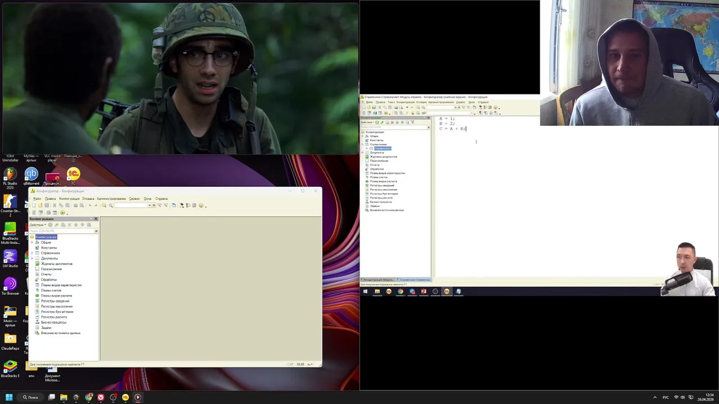Select Внешние источники данных in front tree
This screenshot has height=404, width=719.
tap(60, 333)
